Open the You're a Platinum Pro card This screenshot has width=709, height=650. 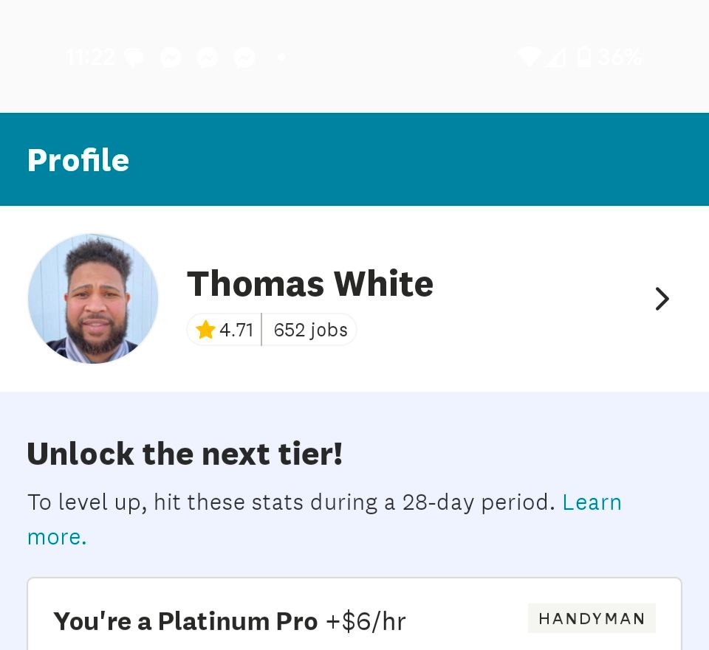[354, 614]
